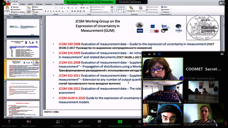Click the Find (Найти) binoculars button
Image resolution: width=228 pixels, height=128 pixels.
[x=164, y=7]
